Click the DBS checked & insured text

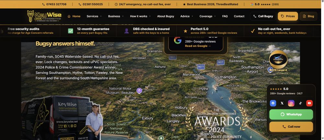(x=151, y=29)
